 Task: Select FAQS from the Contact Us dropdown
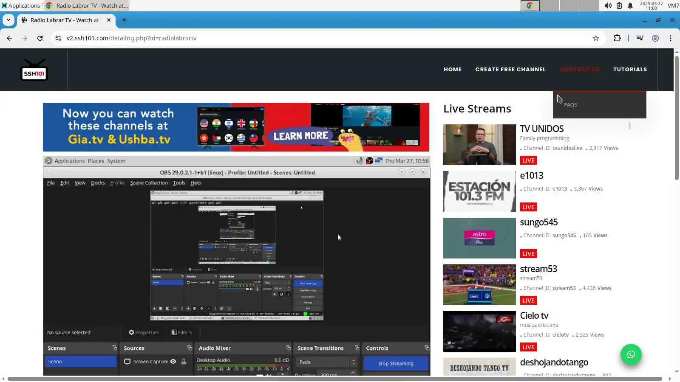(570, 105)
